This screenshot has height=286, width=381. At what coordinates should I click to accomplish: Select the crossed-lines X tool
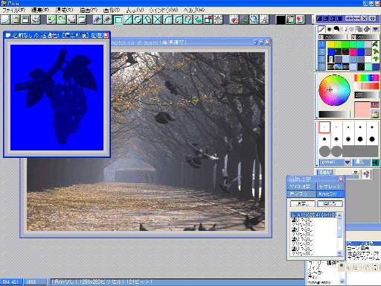pyautogui.click(x=158, y=19)
